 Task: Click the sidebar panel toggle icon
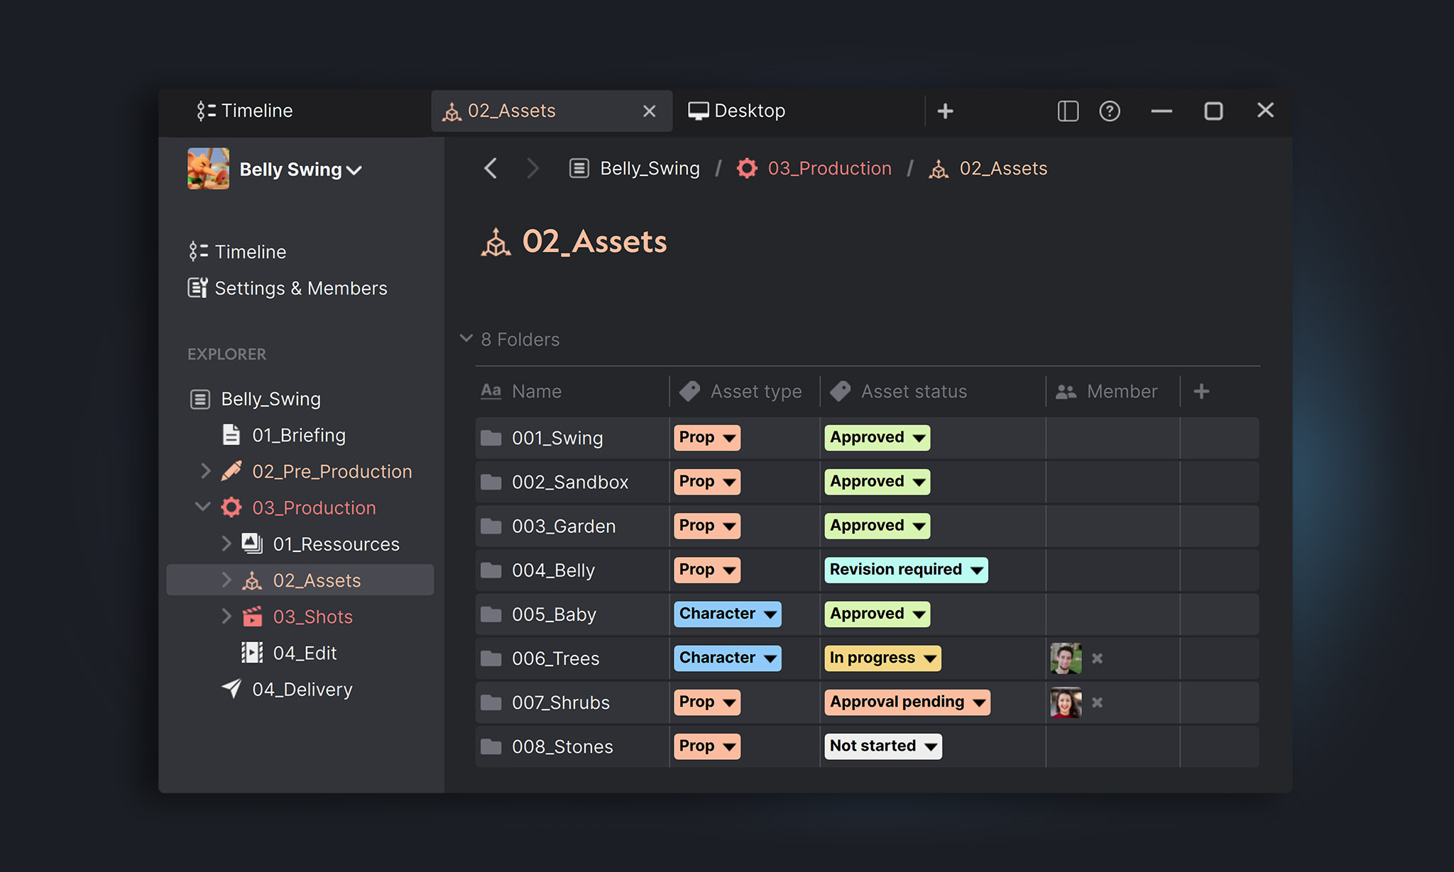(1068, 111)
